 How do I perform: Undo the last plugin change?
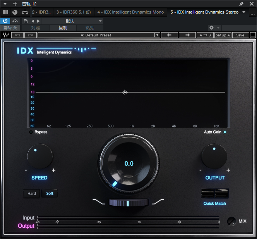coord(17,35)
